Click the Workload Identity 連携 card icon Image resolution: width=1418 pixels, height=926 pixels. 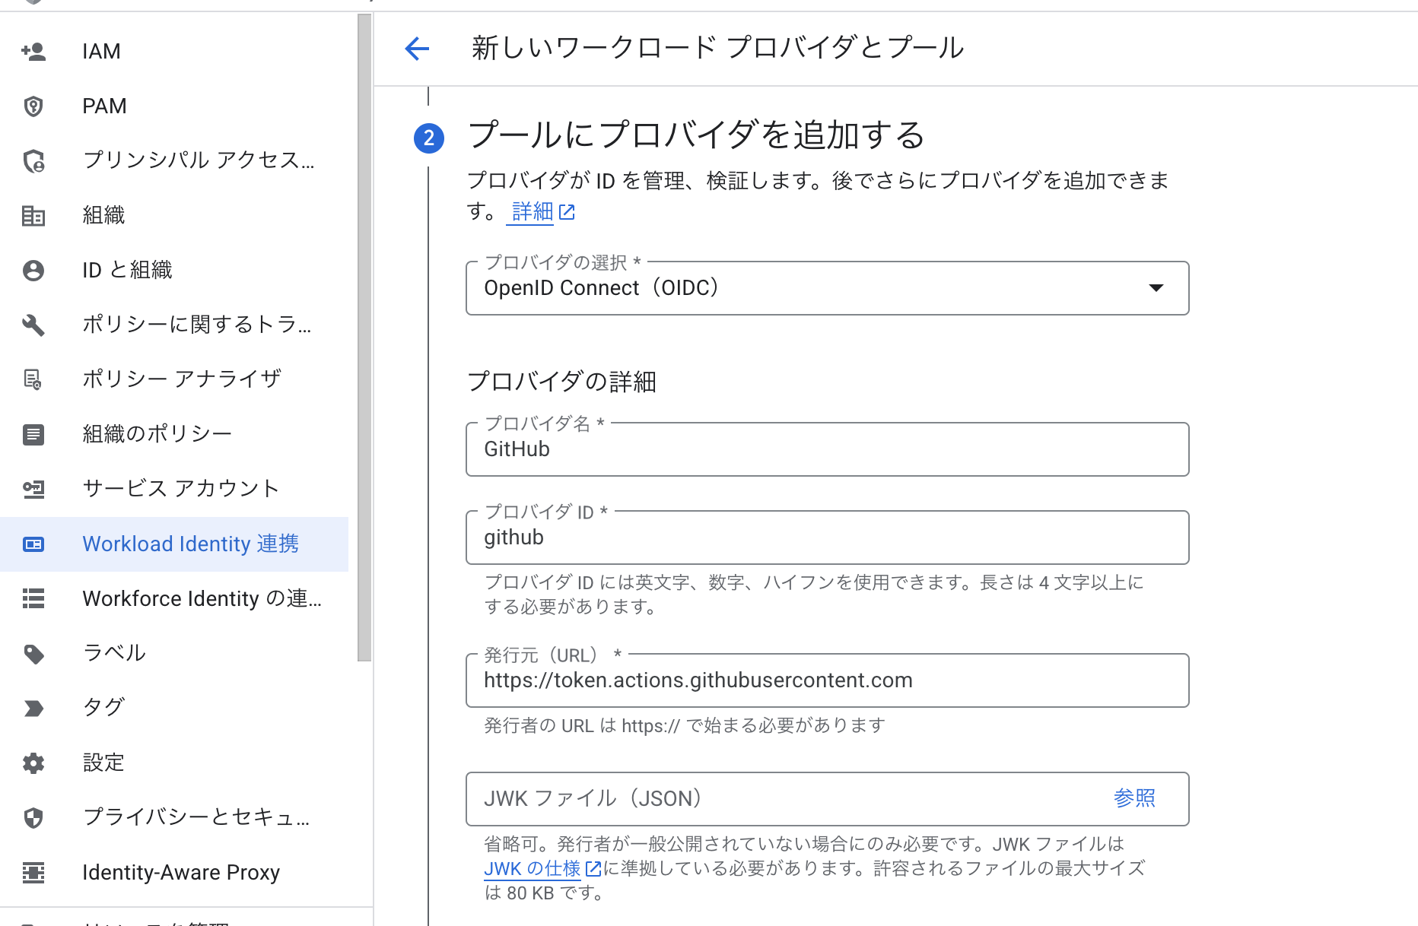coord(33,544)
